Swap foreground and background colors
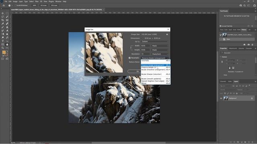Screen dimensions: 257x144 coord(7,51)
